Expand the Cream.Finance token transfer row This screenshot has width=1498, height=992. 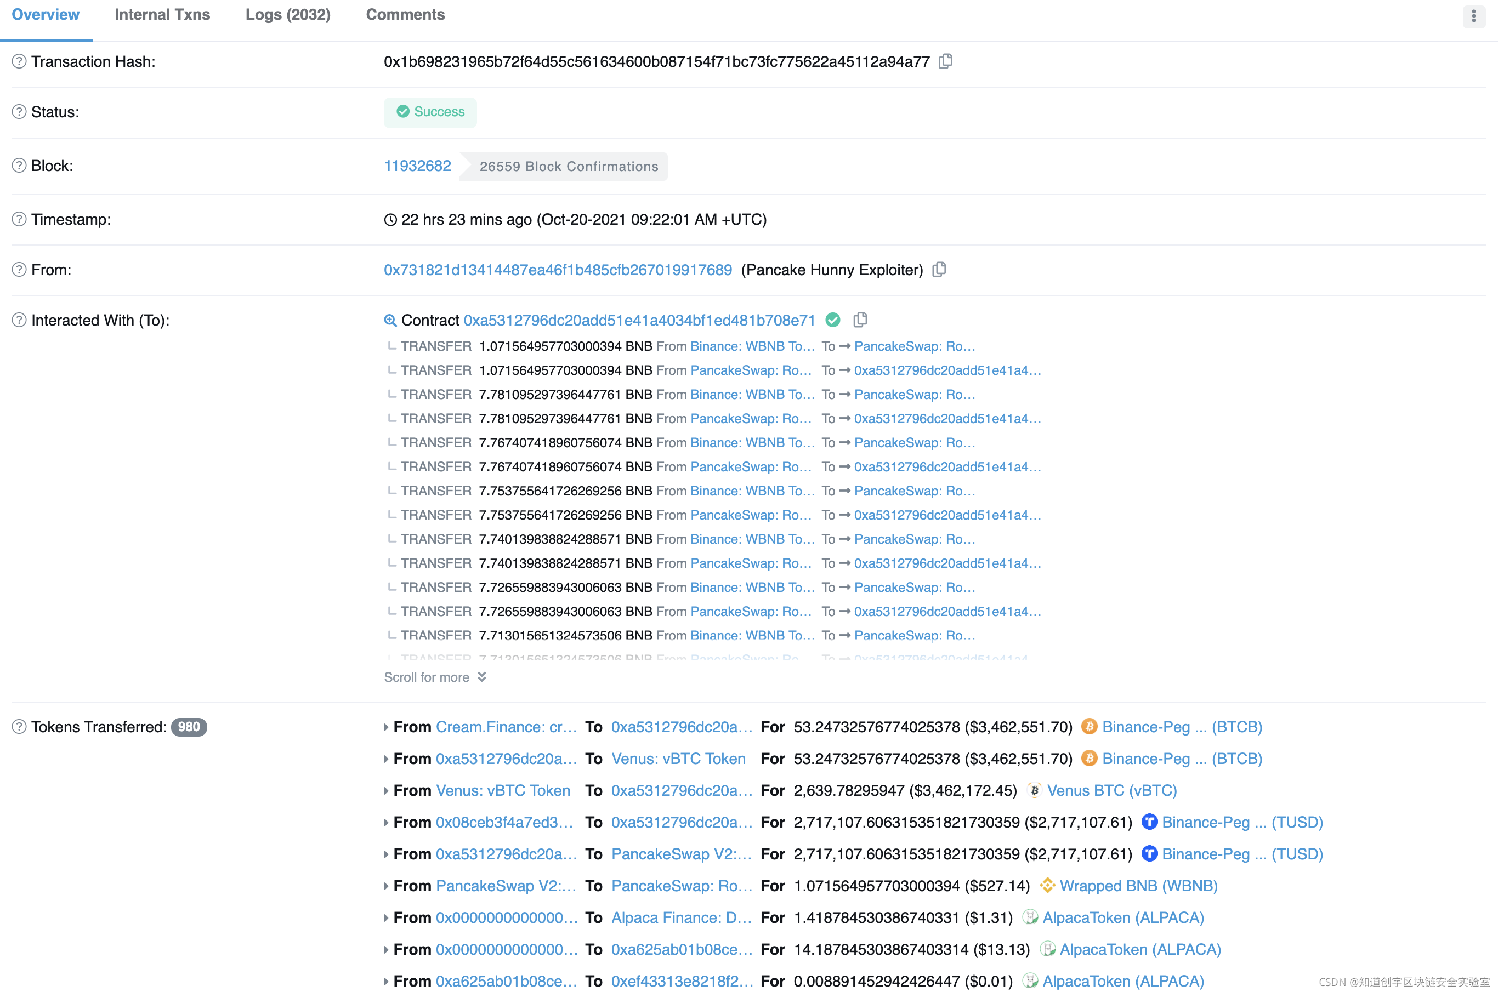click(x=386, y=727)
